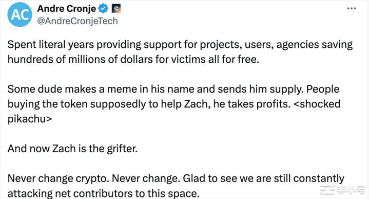Click the phrase "People" ending the meme line
This screenshot has height=199, width=369.
pos(323,89)
